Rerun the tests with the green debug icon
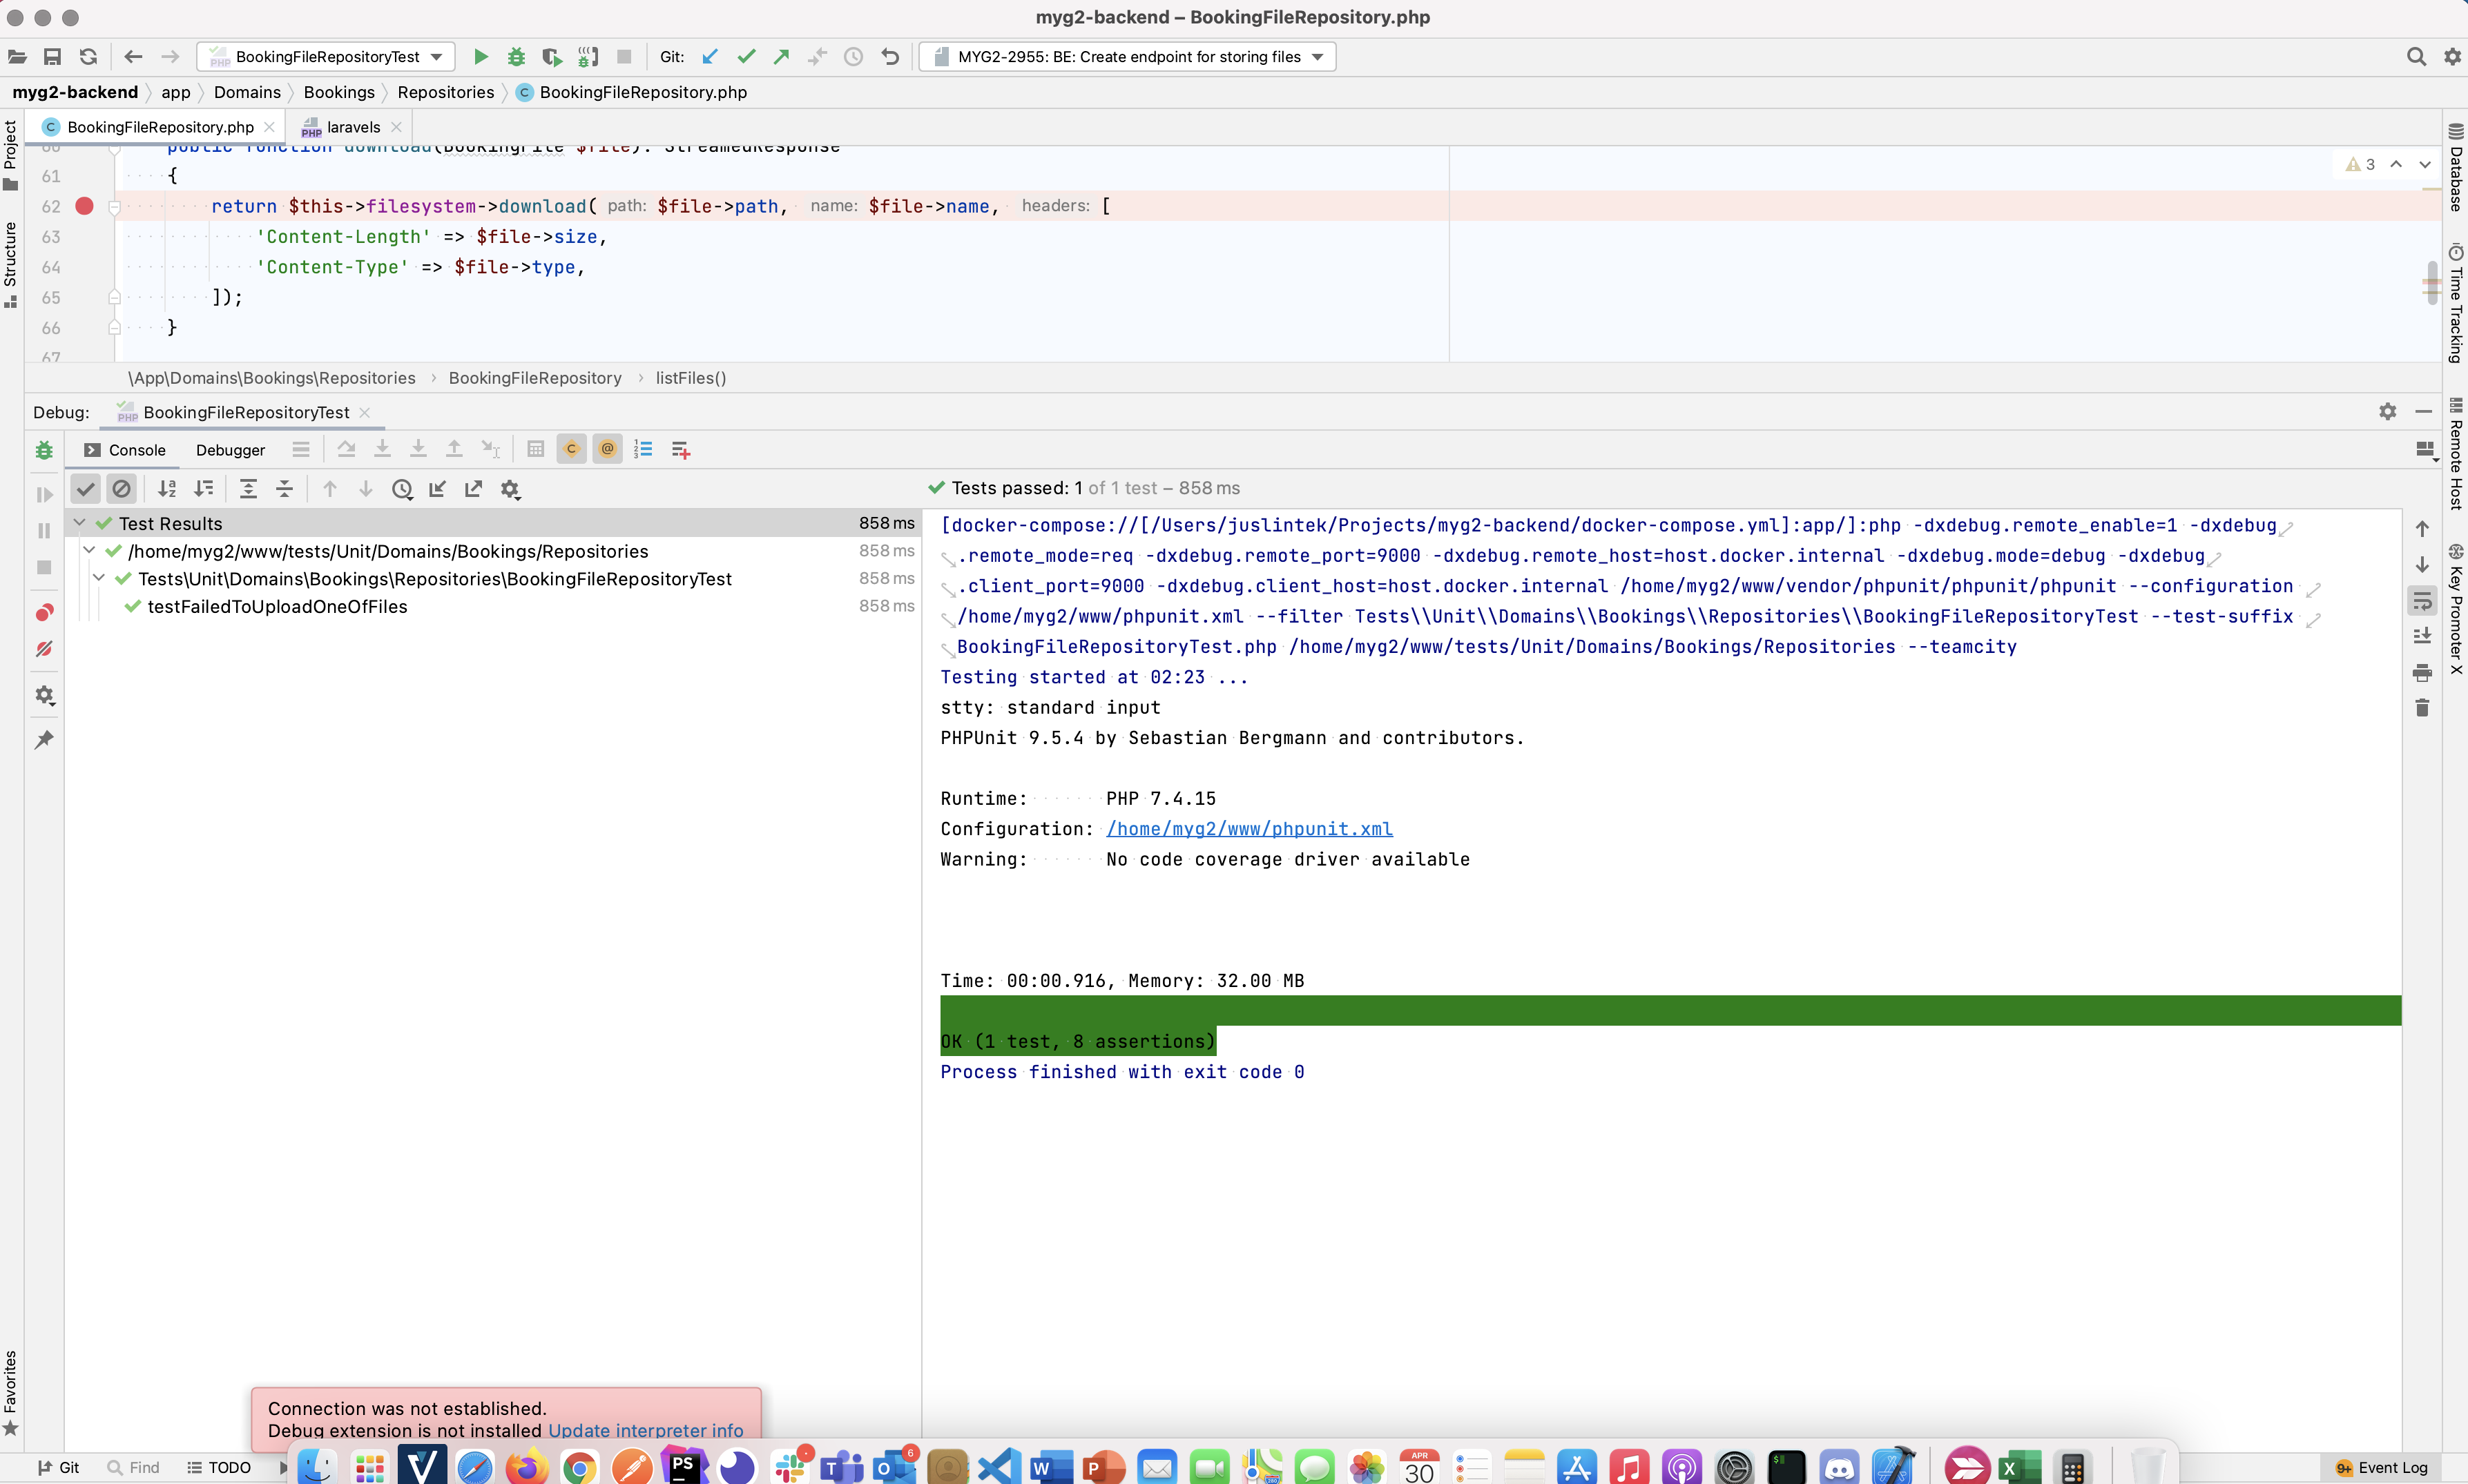Image resolution: width=2468 pixels, height=1484 pixels. [43, 450]
